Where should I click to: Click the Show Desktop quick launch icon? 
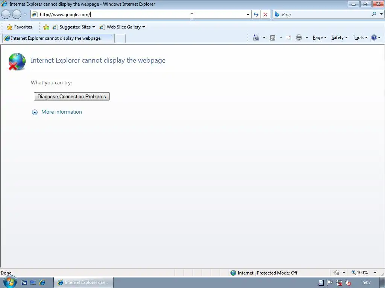click(33, 283)
